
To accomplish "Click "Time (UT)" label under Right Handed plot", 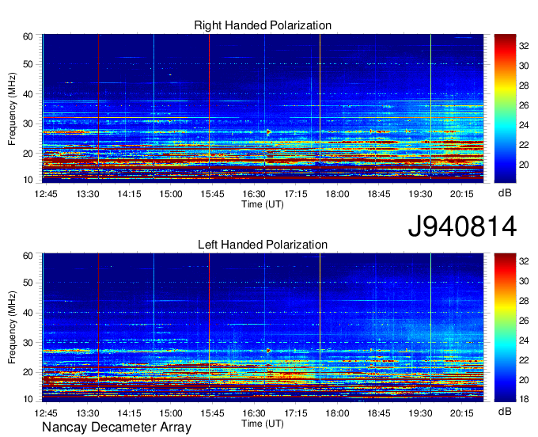I will click(263, 204).
